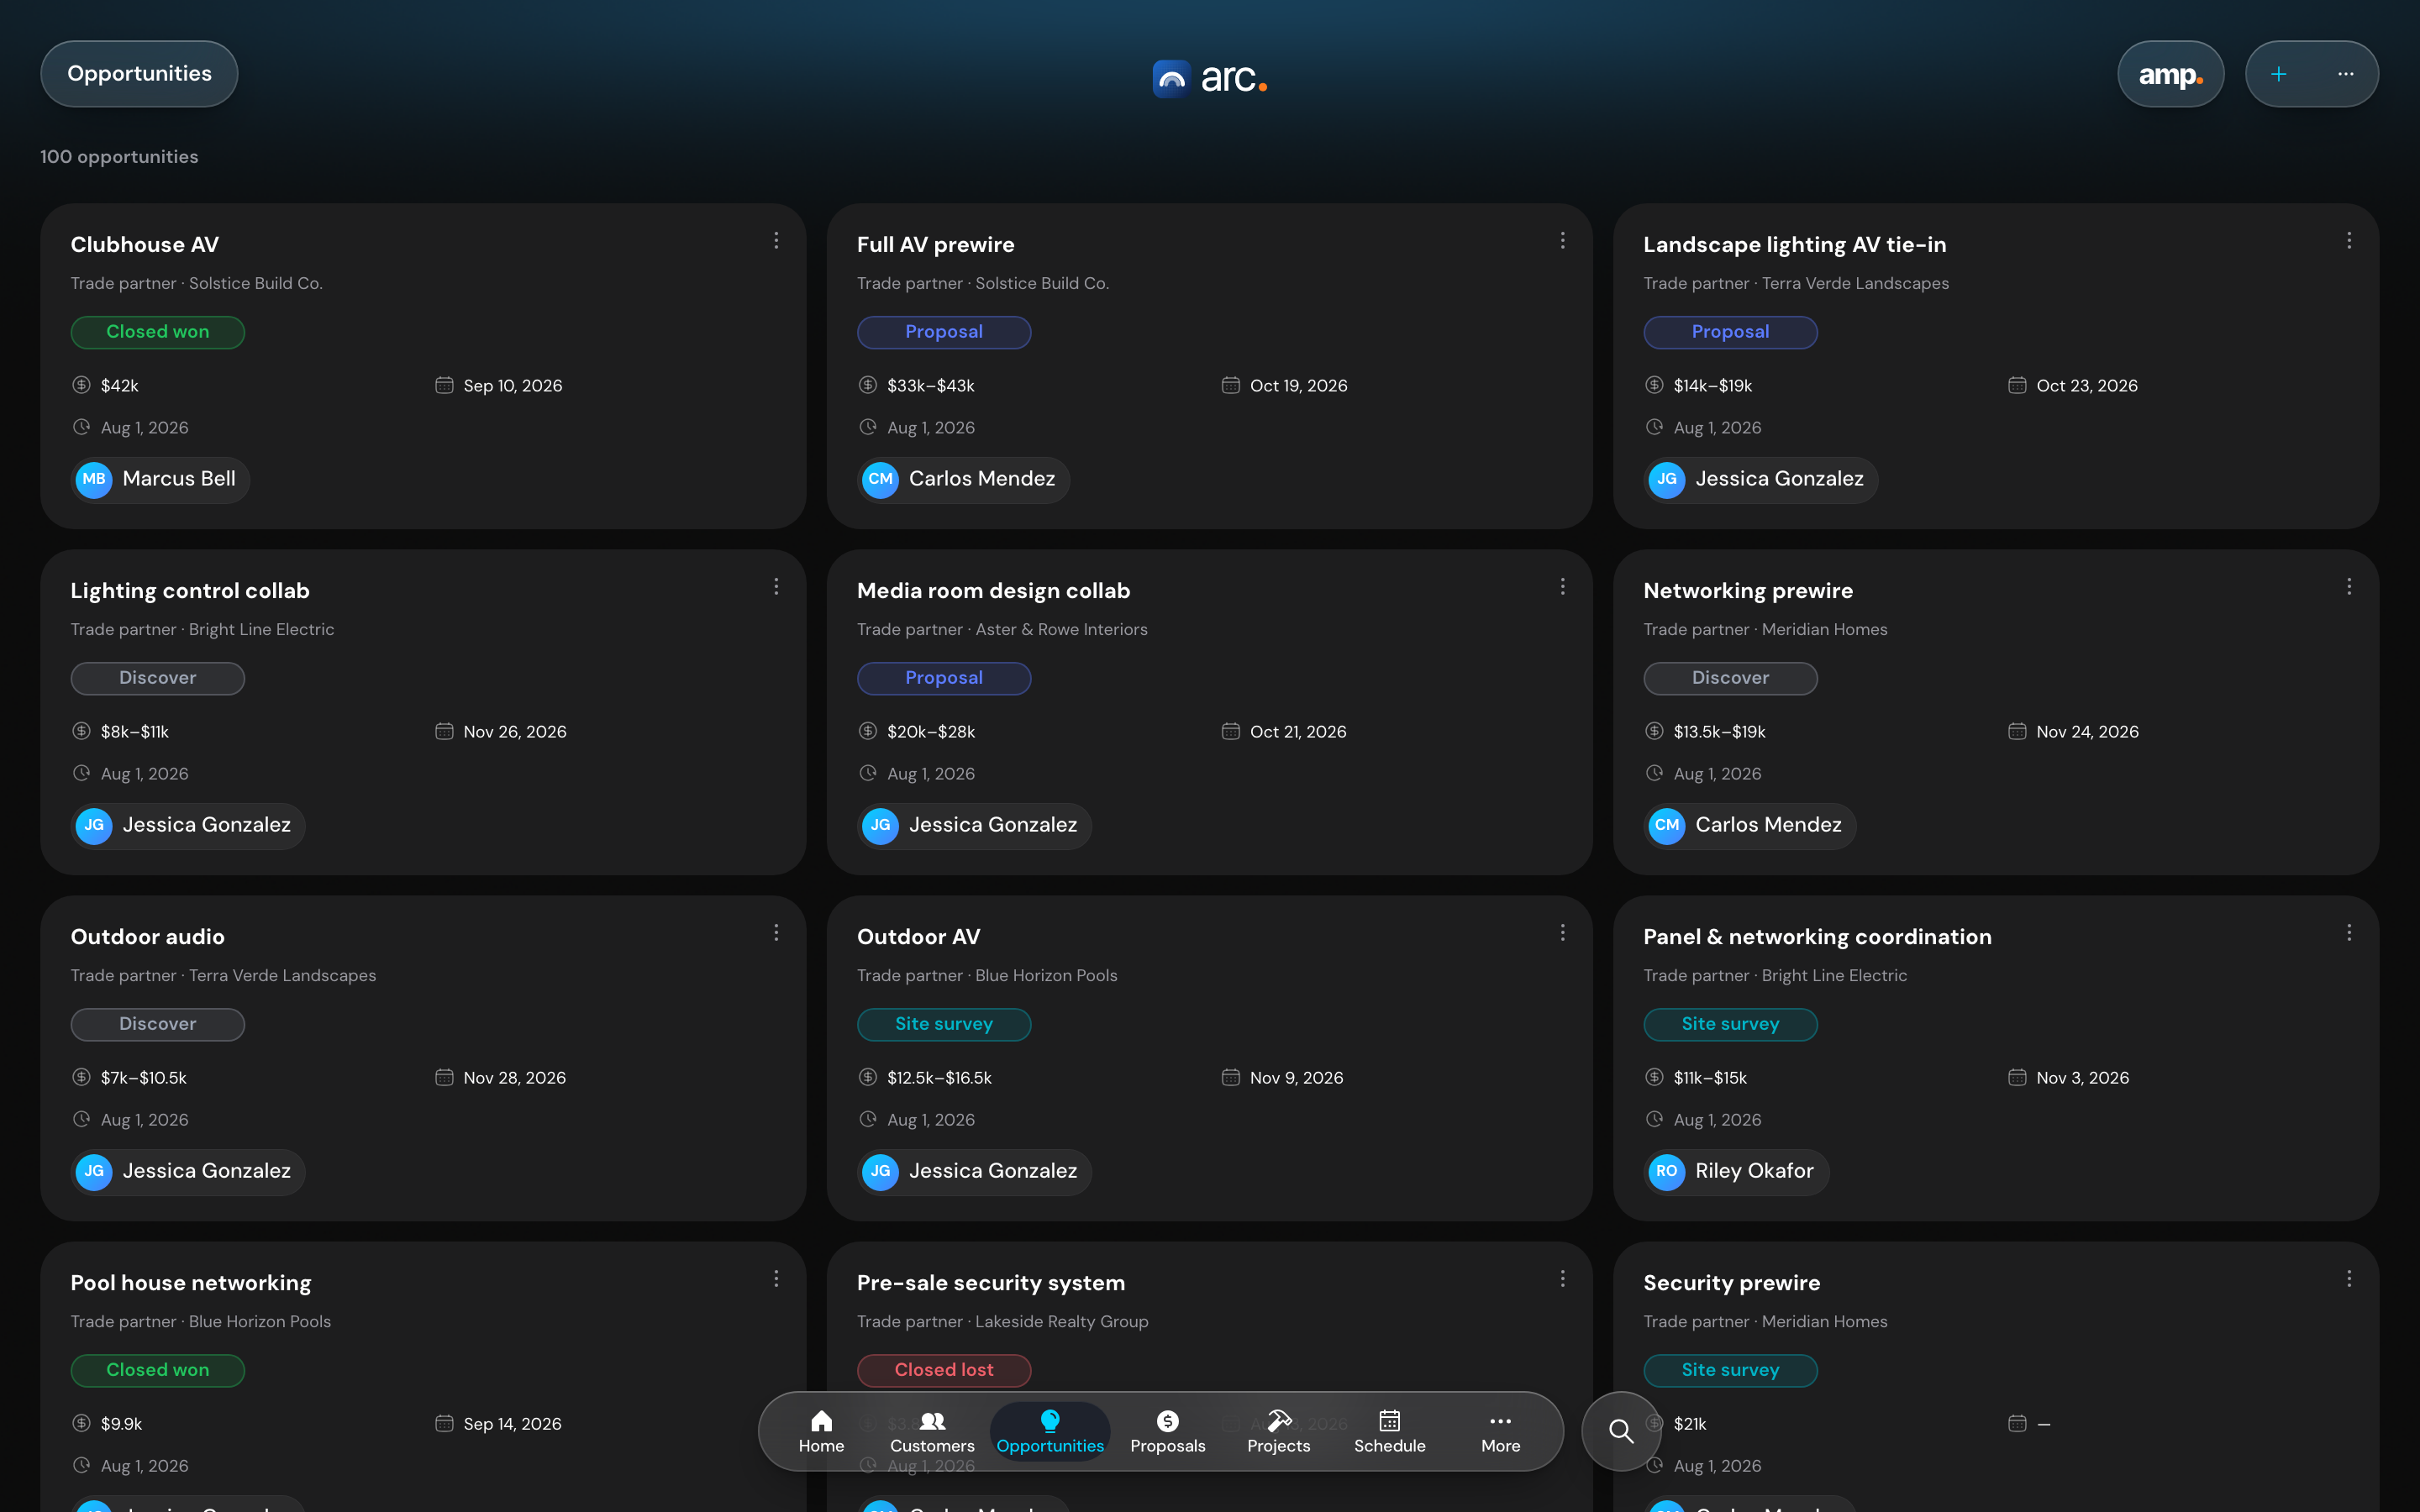Viewport: 2420px width, 1512px height.
Task: Open kebab menu on Media room design collab
Action: (x=1562, y=587)
